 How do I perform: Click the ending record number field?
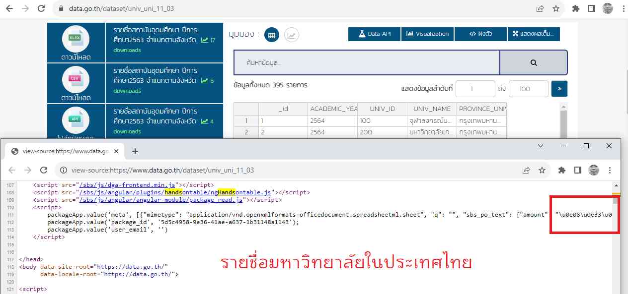pyautogui.click(x=528, y=89)
